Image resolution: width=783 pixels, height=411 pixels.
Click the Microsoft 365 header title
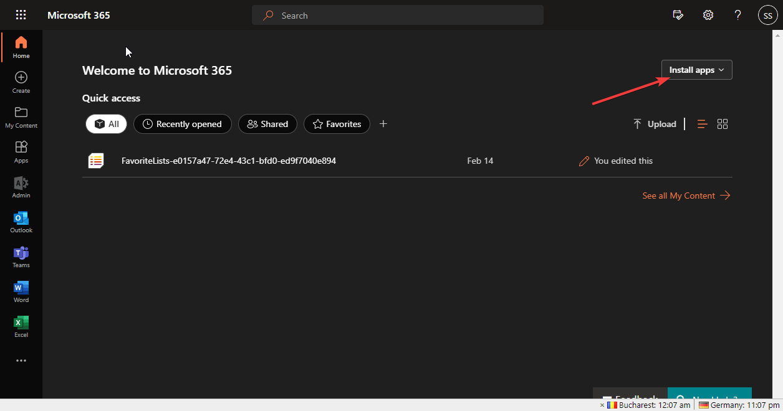[x=79, y=15]
